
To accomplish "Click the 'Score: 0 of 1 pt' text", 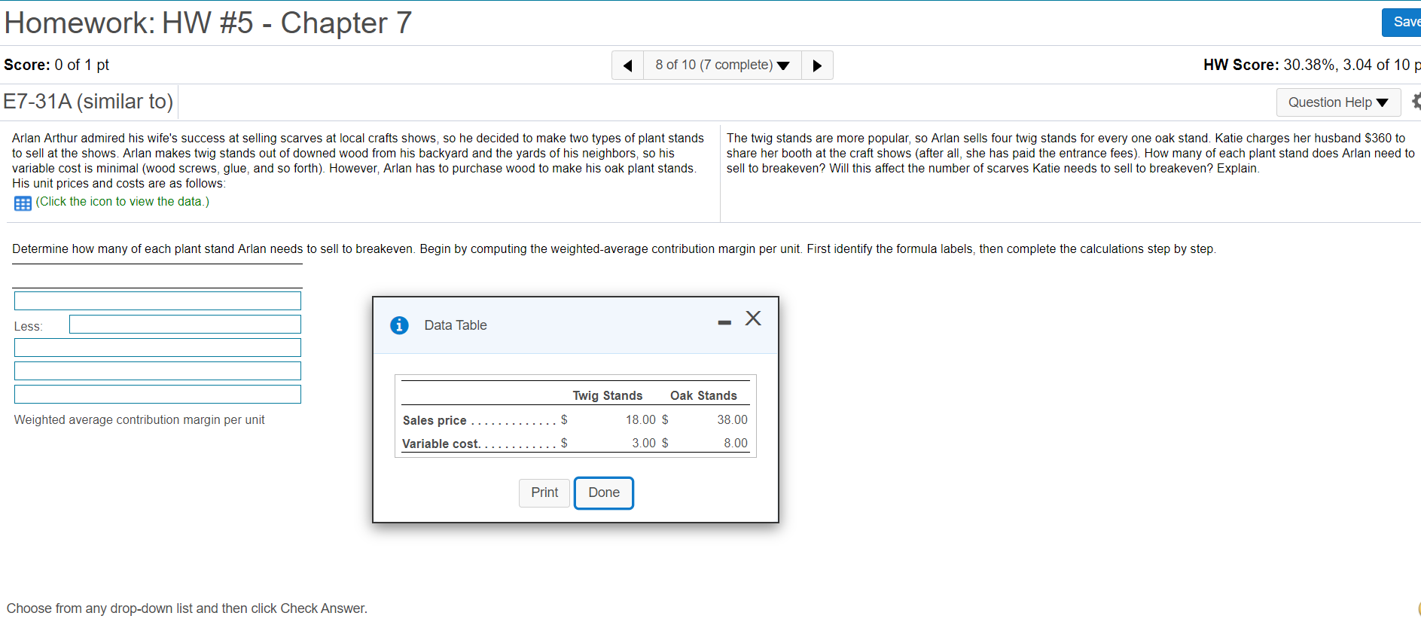I will (56, 65).
